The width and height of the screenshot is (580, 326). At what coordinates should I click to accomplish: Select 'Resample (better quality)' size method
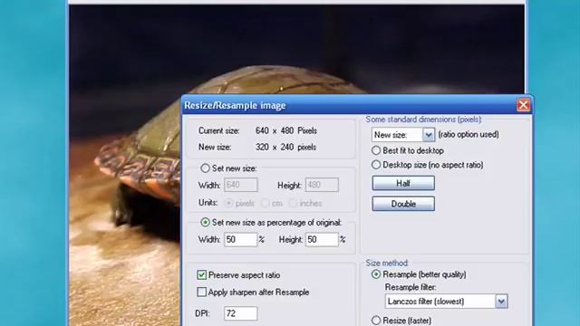coord(376,274)
